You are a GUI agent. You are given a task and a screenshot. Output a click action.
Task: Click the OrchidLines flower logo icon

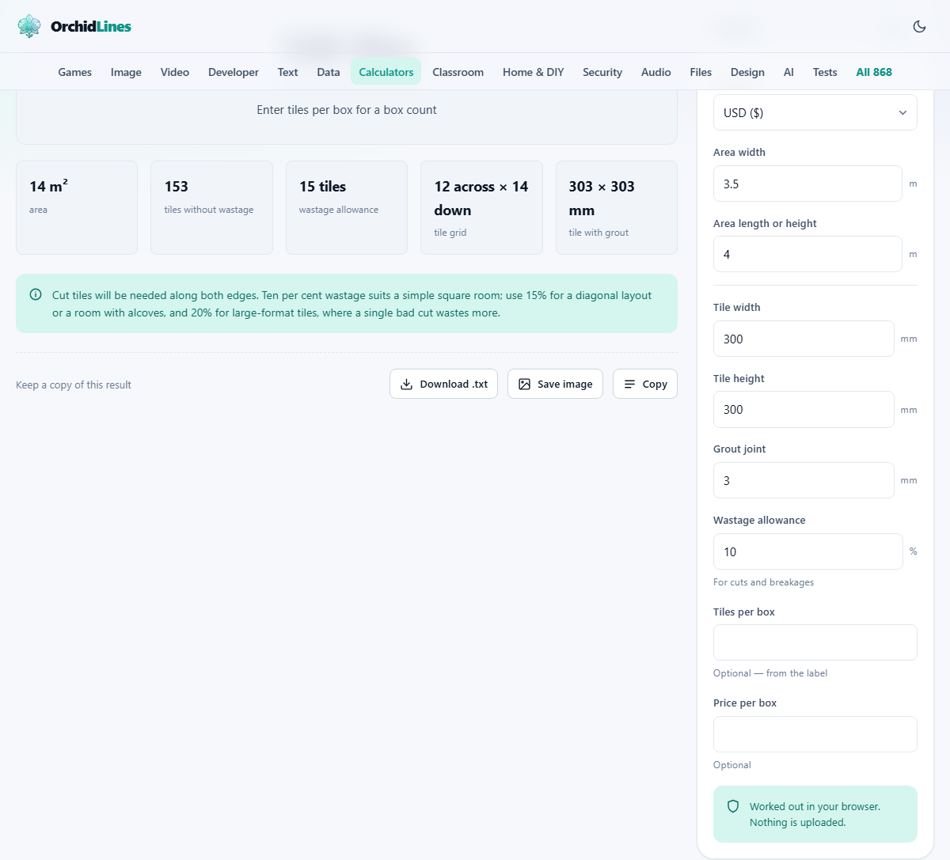pyautogui.click(x=29, y=26)
